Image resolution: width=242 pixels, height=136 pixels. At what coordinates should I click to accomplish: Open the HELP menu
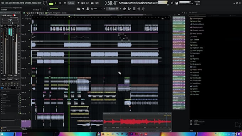40,3
